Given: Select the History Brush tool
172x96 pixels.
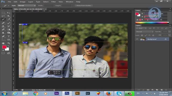Looking at the screenshot, I should click(9, 26).
